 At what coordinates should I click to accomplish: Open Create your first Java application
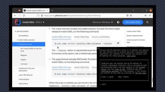click(27, 70)
